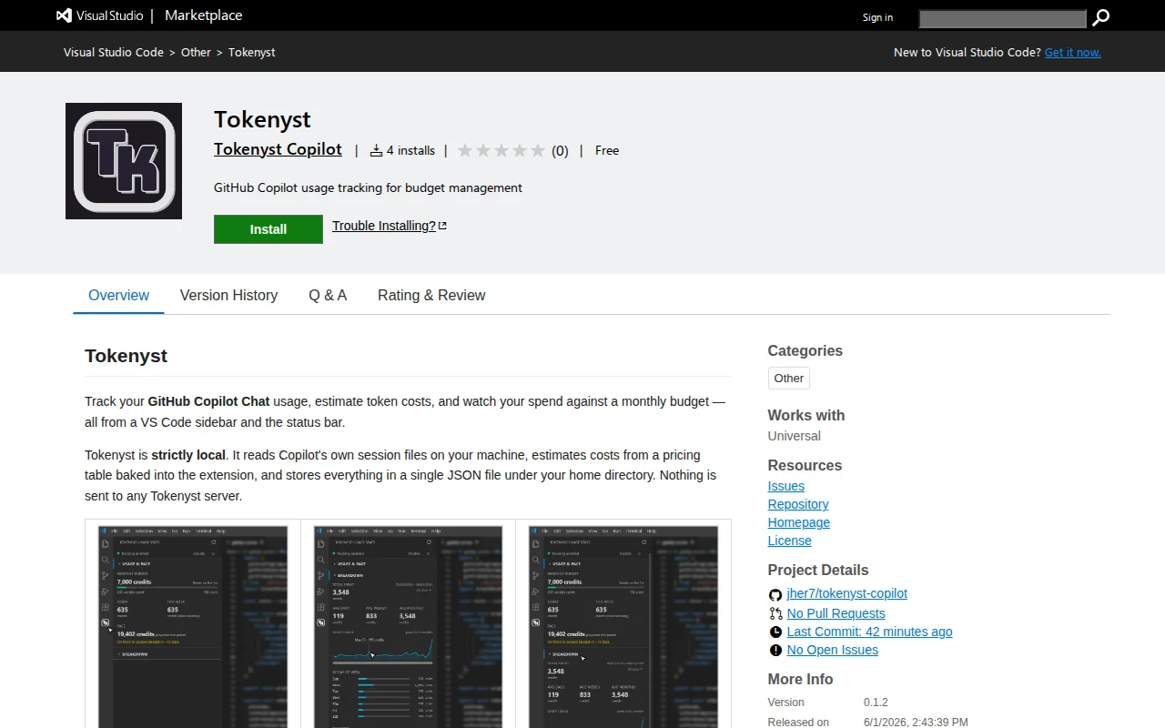Open the Q & A tab
This screenshot has height=728, width=1165.
click(328, 295)
